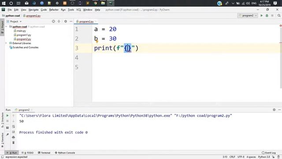The height and width of the screenshot is (159, 282).
Task: Open the Edit menu
Action: point(16,10)
